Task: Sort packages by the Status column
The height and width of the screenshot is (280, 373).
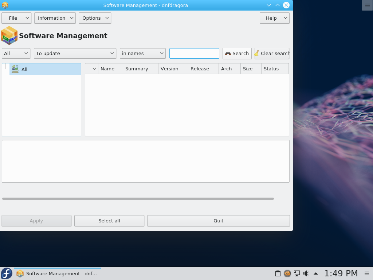Action: [x=275, y=69]
